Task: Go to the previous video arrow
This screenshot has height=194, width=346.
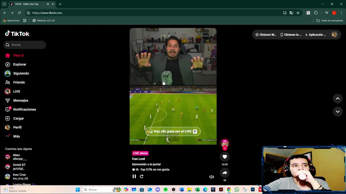Action: (x=338, y=99)
